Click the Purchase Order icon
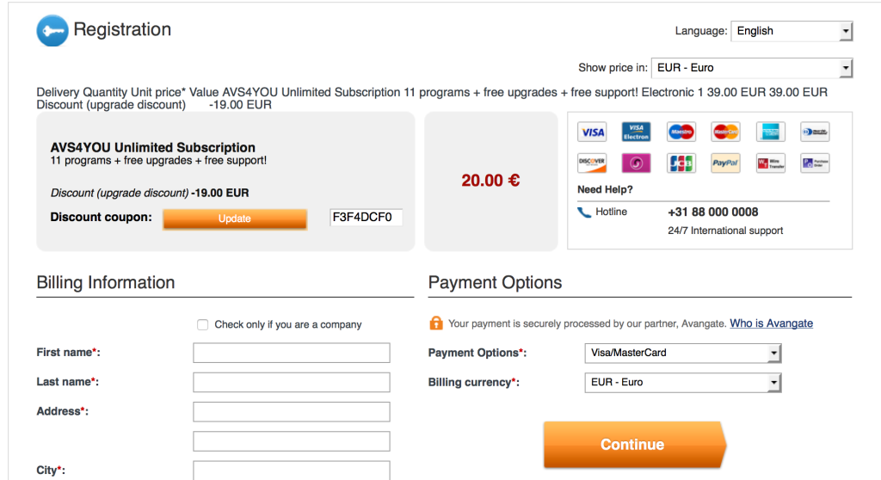Screen dimensions: 881x480 pyautogui.click(x=815, y=163)
